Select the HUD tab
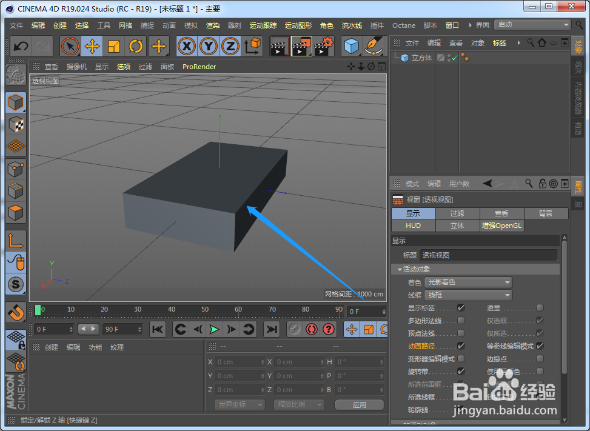Image resolution: width=590 pixels, height=431 pixels. [x=413, y=226]
